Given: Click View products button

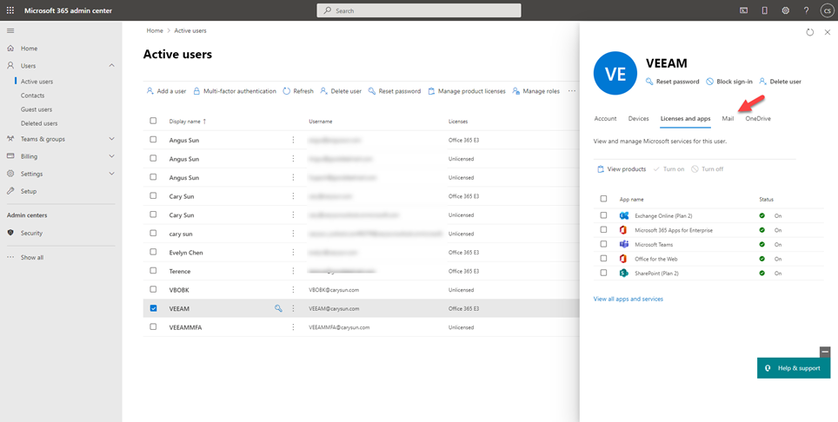Looking at the screenshot, I should 622,169.
